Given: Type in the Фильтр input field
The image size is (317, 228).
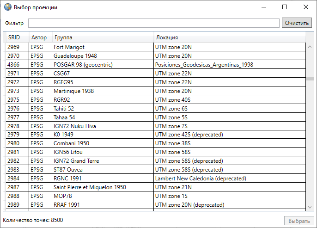Looking at the screenshot, I should click(x=154, y=23).
